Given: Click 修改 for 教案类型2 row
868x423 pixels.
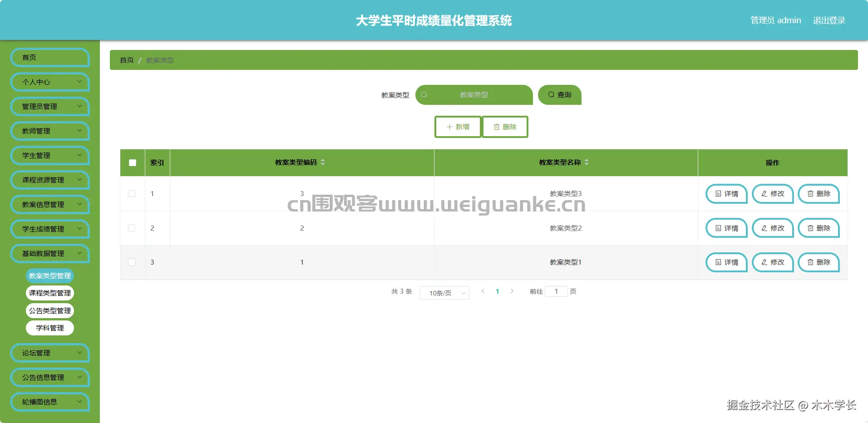Looking at the screenshot, I should coord(773,228).
